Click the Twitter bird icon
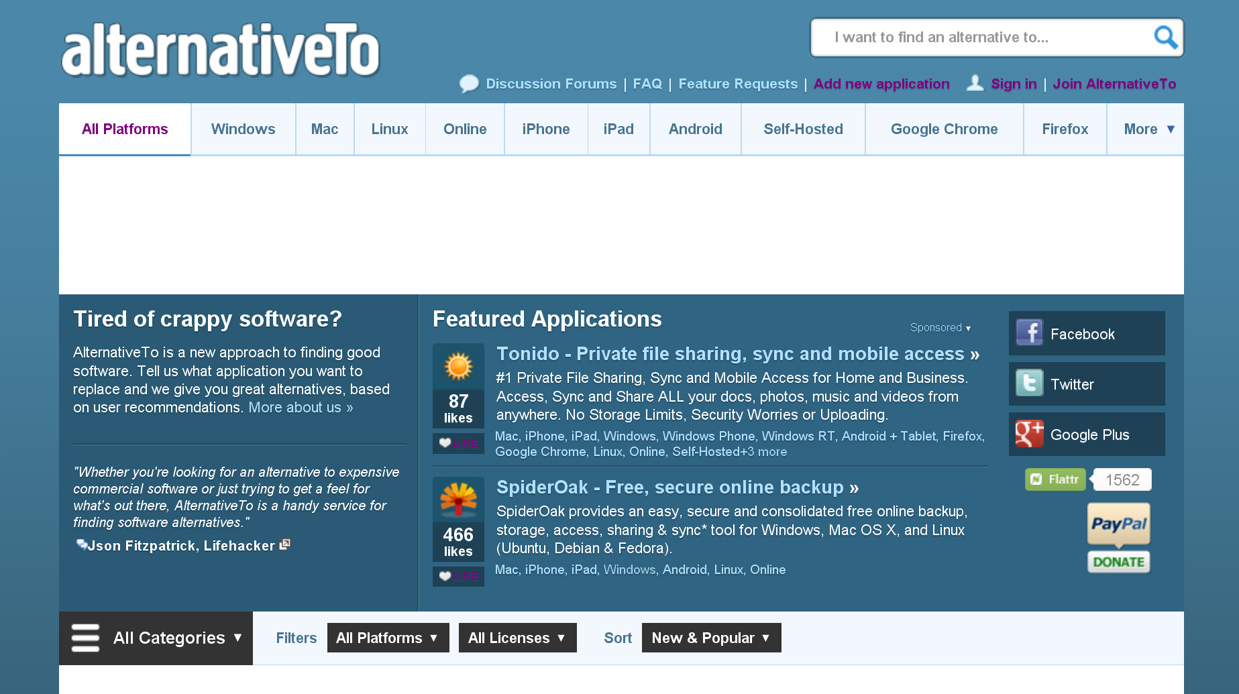1239x694 pixels. [1029, 384]
